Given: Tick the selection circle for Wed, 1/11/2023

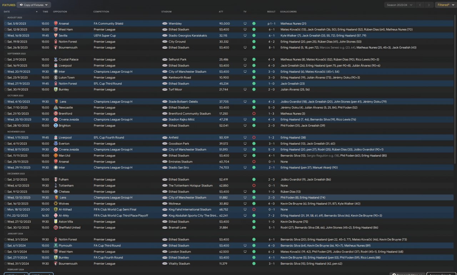Looking at the screenshot, I should (x=5, y=137).
